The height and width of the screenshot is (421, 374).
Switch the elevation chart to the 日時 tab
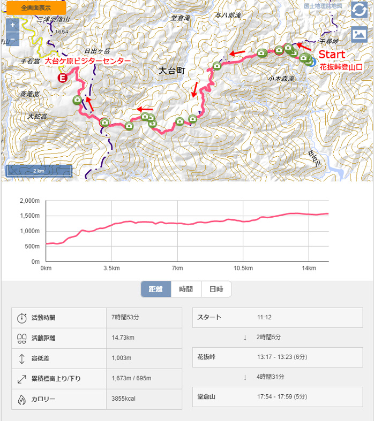(x=216, y=289)
